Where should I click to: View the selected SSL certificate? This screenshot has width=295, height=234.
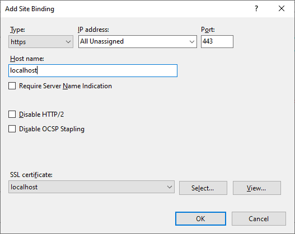click(257, 188)
